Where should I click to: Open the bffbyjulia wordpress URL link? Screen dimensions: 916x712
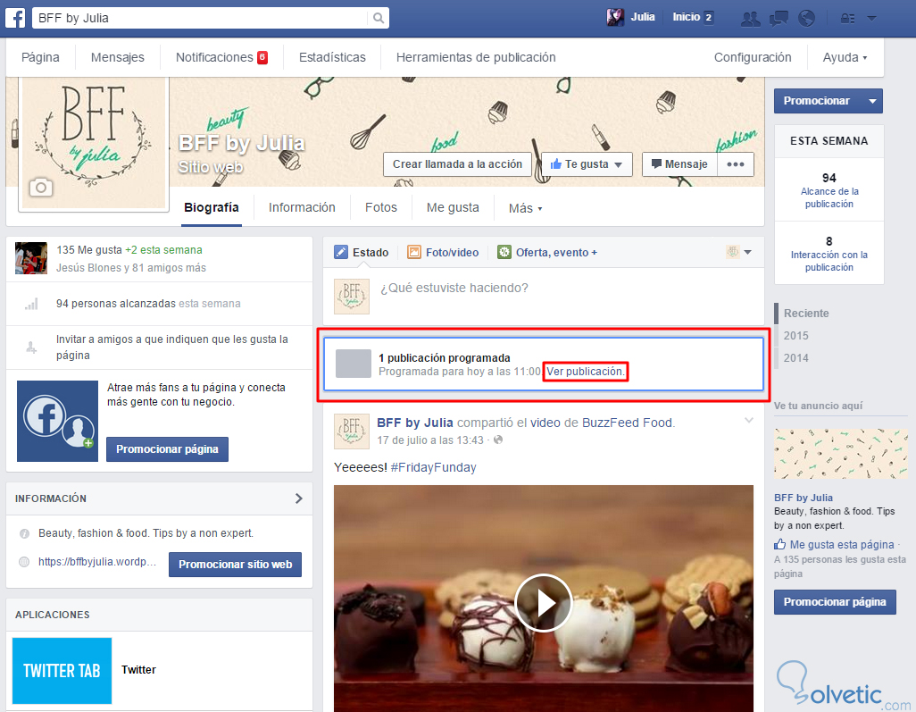(x=97, y=562)
